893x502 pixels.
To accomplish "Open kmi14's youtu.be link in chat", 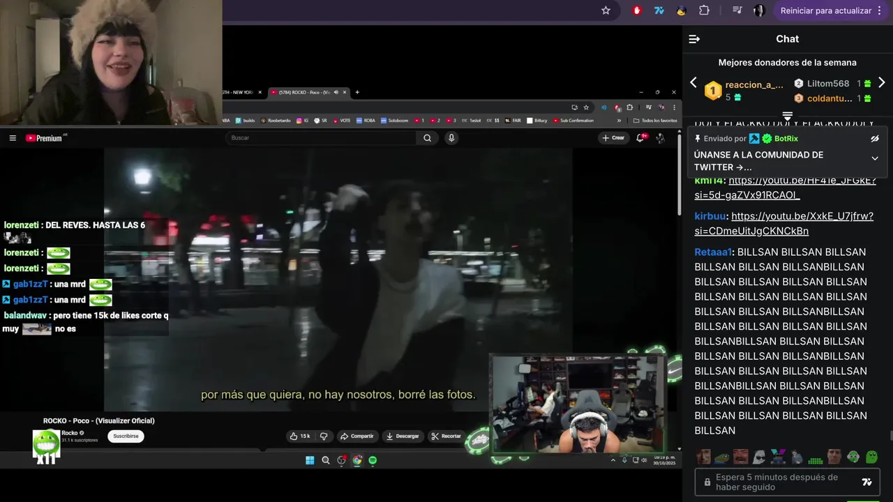I will [x=785, y=188].
